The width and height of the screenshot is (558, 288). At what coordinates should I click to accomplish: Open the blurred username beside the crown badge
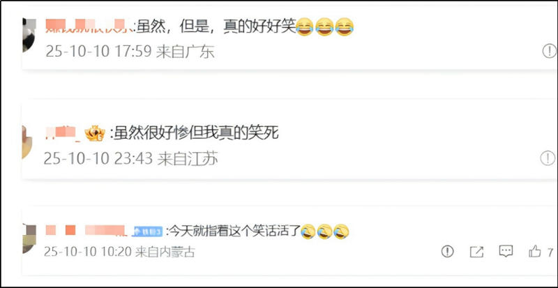[x=63, y=133]
